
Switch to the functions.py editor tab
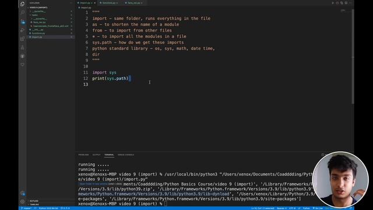click(x=109, y=3)
